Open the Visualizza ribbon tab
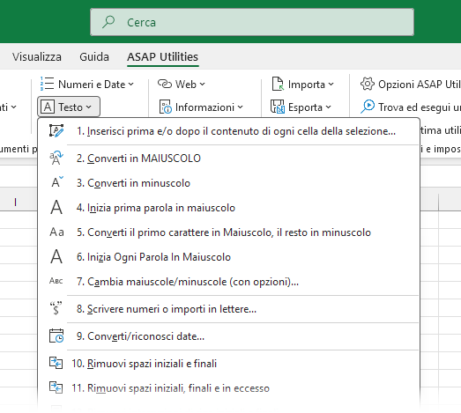This screenshot has height=413, width=461. click(x=37, y=56)
